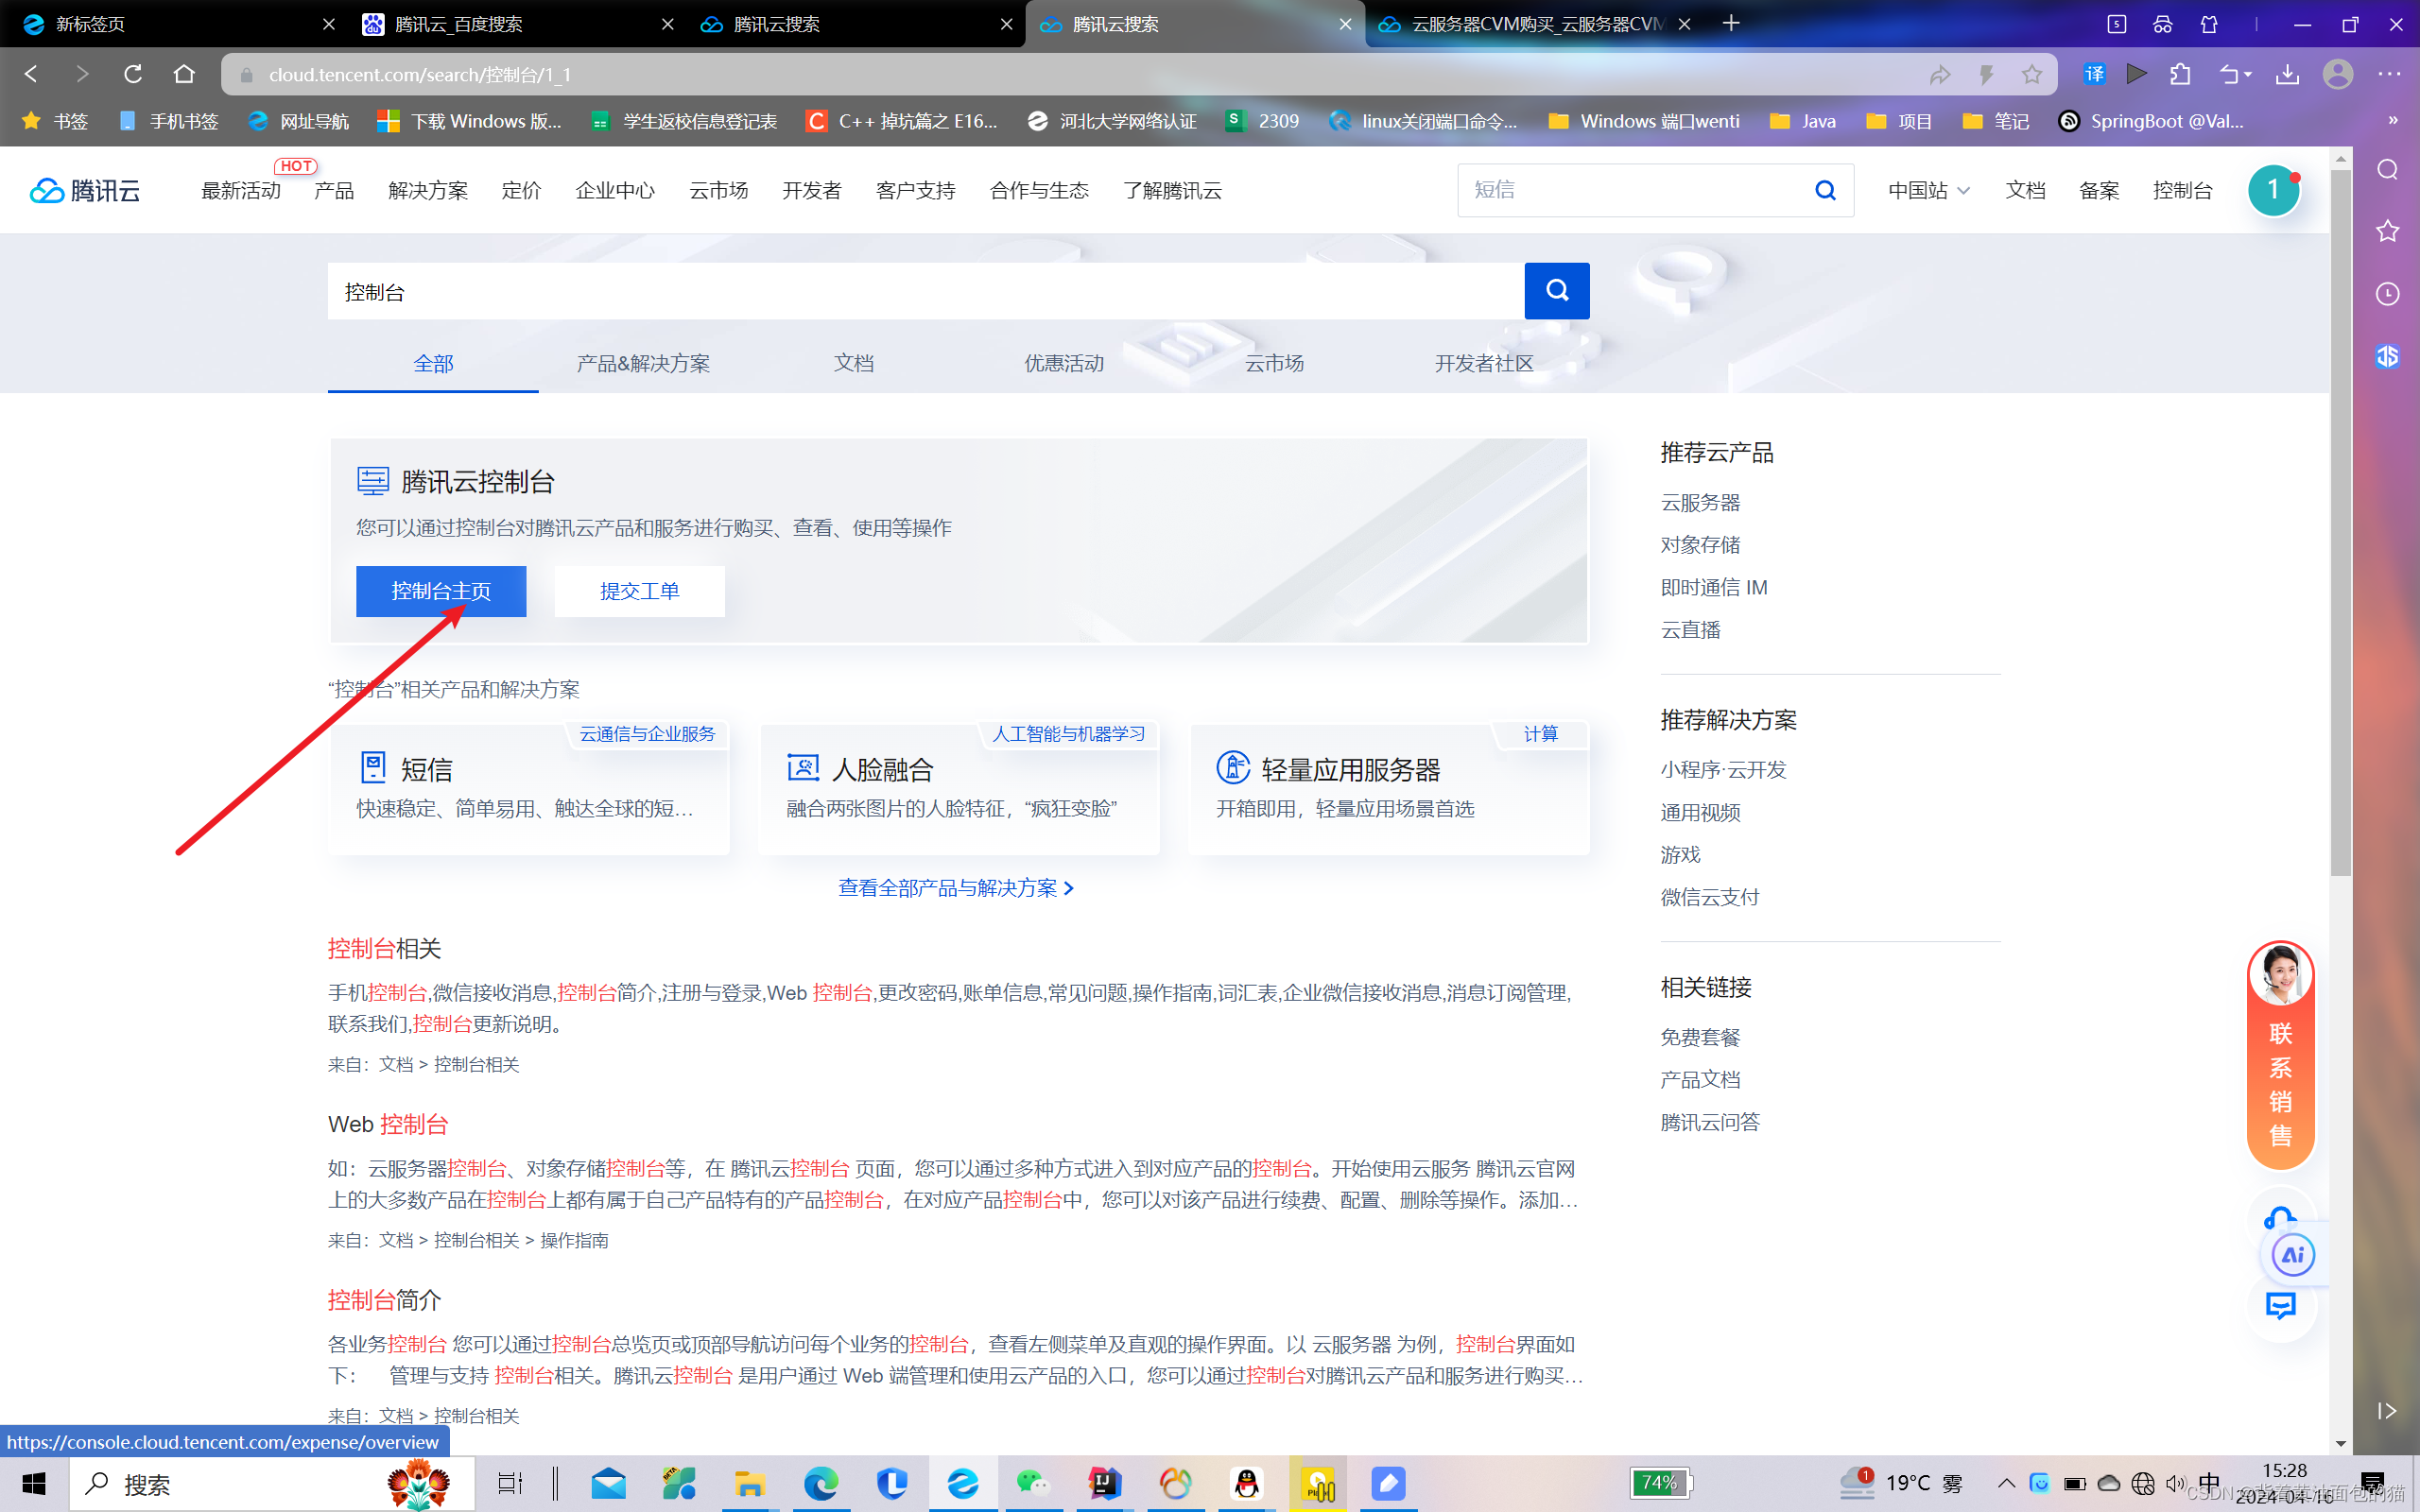The image size is (2420, 1512).
Task: Click the 提交工单 button
Action: [639, 591]
